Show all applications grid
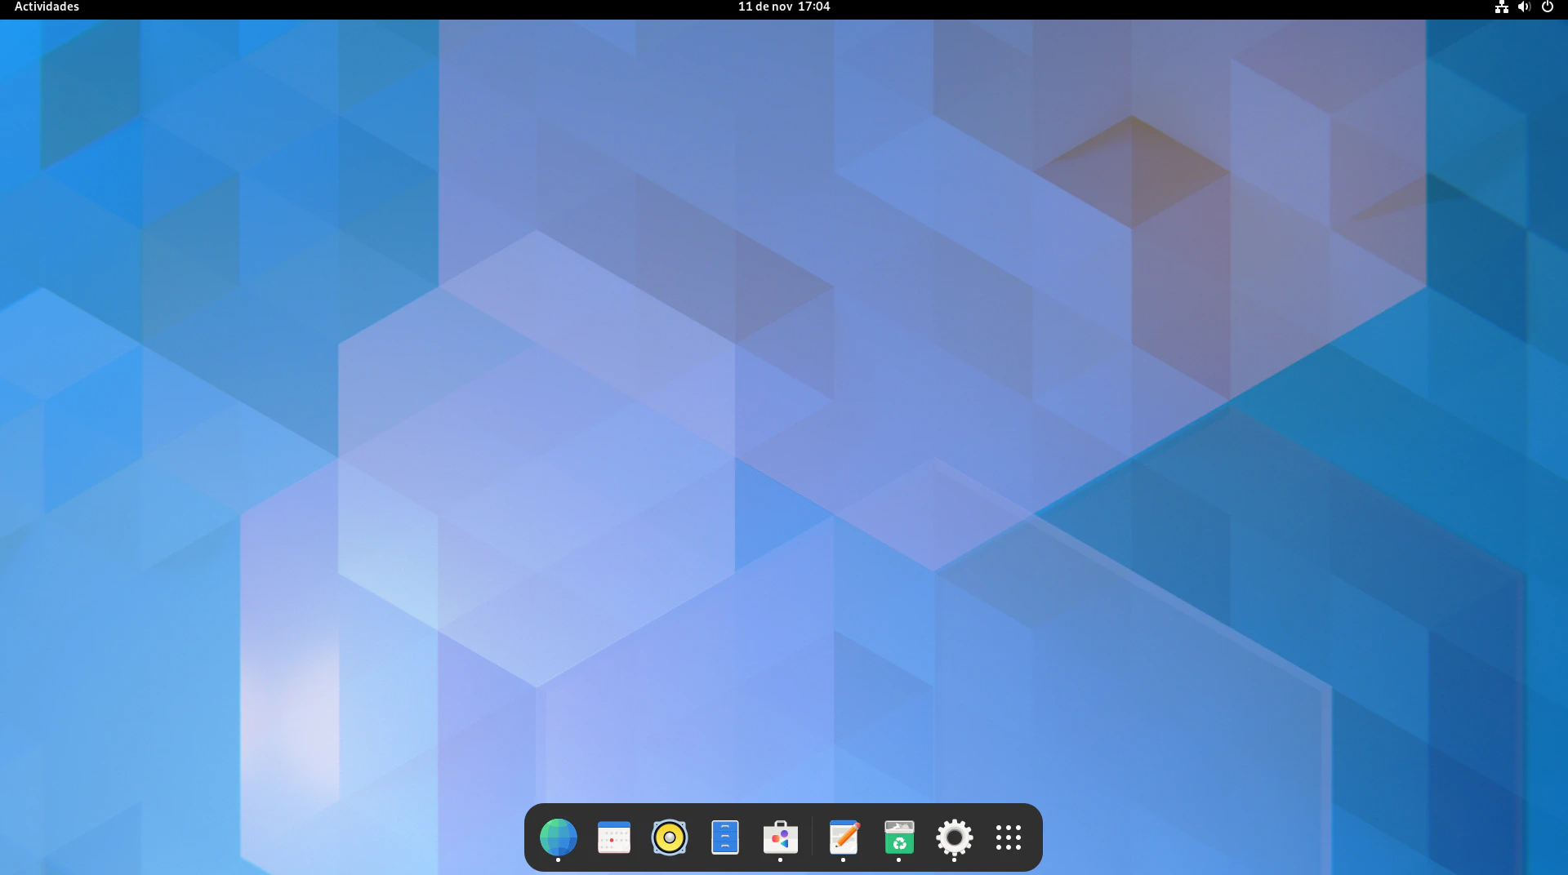The width and height of the screenshot is (1568, 875). pyautogui.click(x=1009, y=837)
